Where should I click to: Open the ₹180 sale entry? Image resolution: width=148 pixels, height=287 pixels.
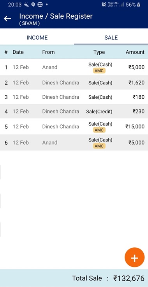click(x=74, y=97)
